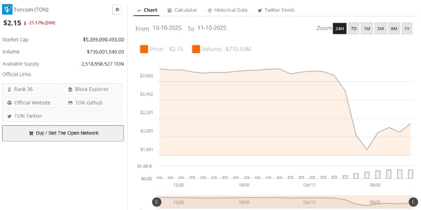Image resolution: width=421 pixels, height=210 pixels.
Task: Set zoom range to 1Y
Action: (x=407, y=29)
